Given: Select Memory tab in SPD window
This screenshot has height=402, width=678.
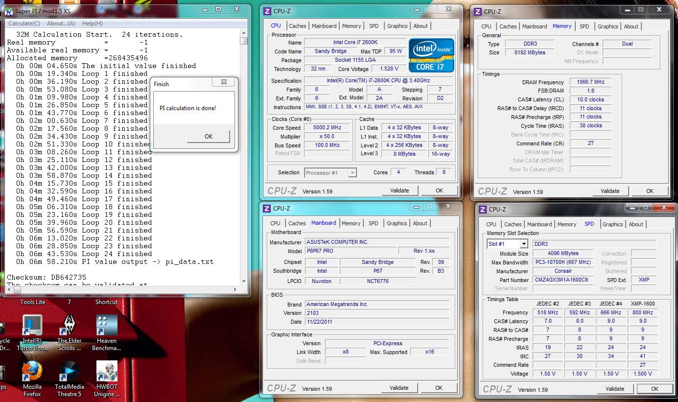Looking at the screenshot, I should [x=567, y=224].
